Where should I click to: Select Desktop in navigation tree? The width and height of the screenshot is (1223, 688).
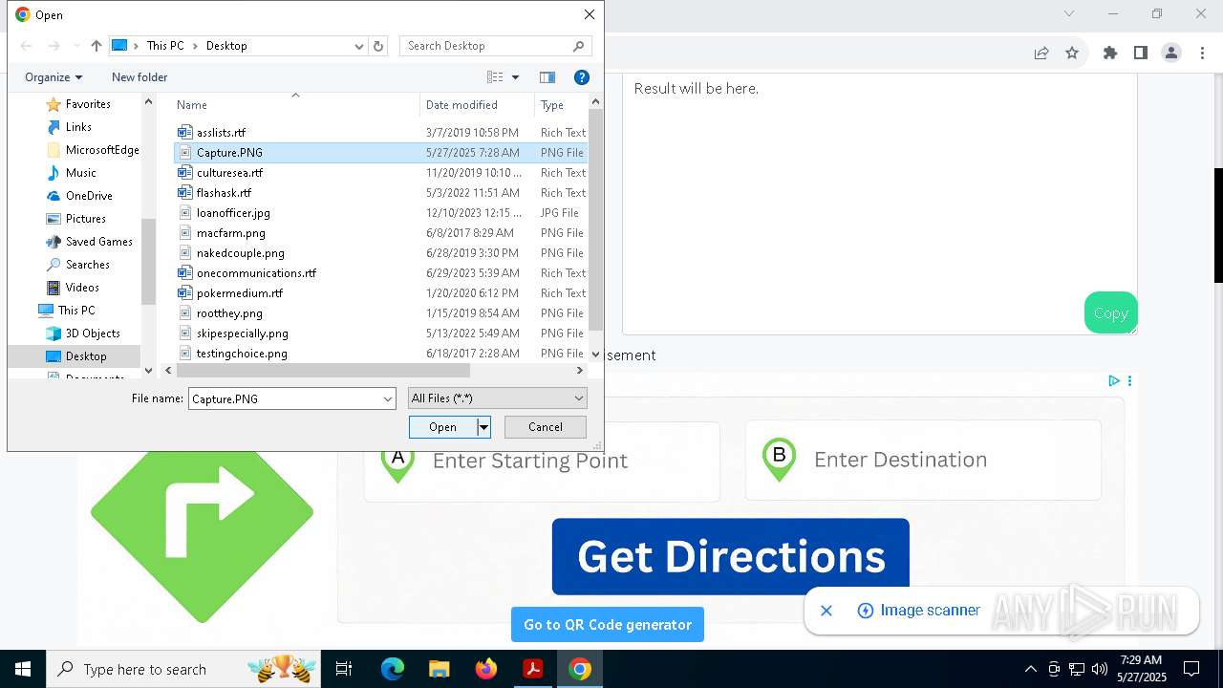point(86,356)
